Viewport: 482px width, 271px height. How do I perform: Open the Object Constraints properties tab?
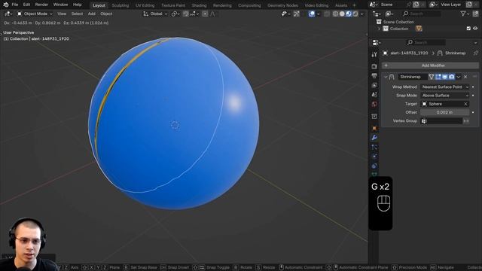point(374,166)
